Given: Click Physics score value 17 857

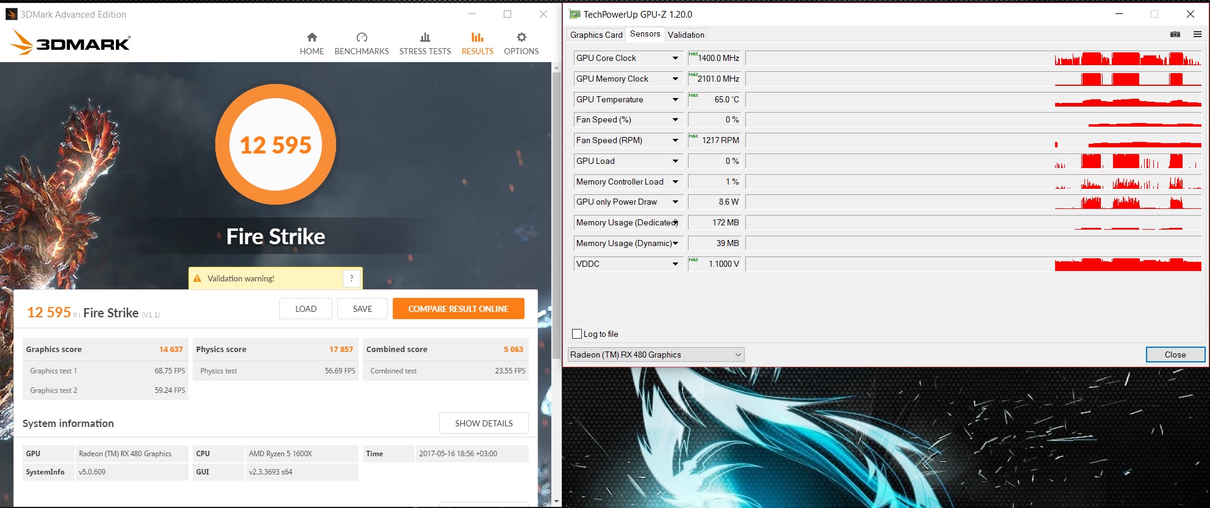Looking at the screenshot, I should pyautogui.click(x=341, y=350).
